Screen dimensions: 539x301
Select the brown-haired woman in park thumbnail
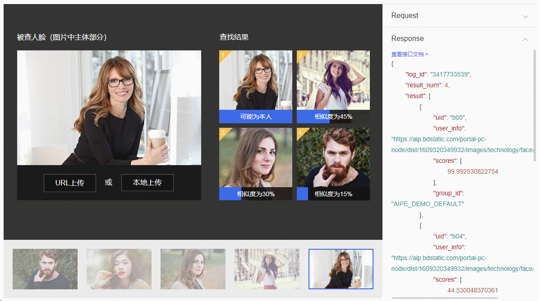point(193,269)
